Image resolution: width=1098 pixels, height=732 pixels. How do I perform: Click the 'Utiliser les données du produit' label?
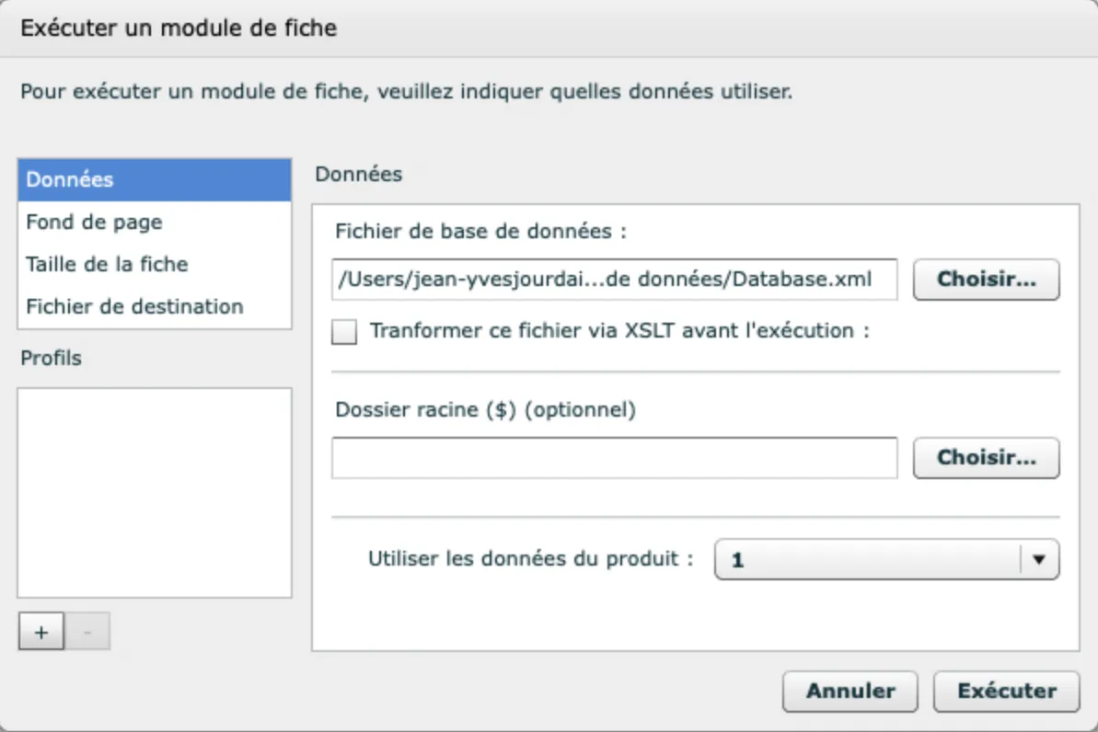[530, 558]
